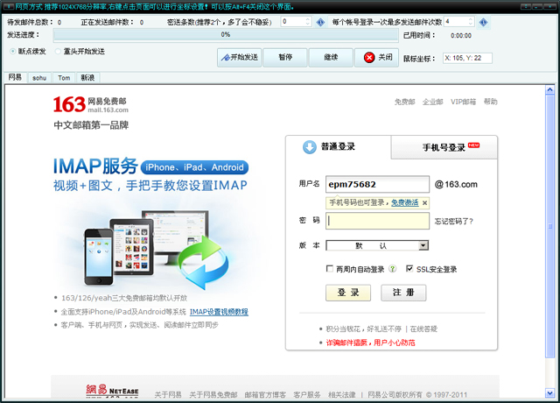Image resolution: width=560 pixels, height=403 pixels.
Task: Click the BCC count input field
Action: [293, 22]
